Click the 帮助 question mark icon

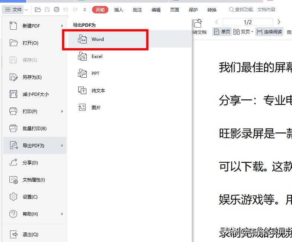(13, 214)
